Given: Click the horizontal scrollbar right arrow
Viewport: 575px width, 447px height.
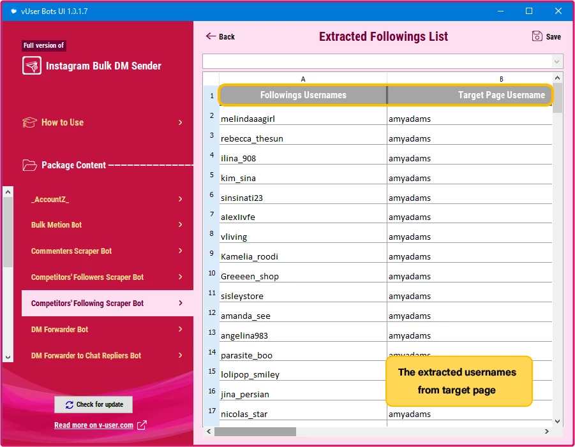Looking at the screenshot, I should 547,431.
